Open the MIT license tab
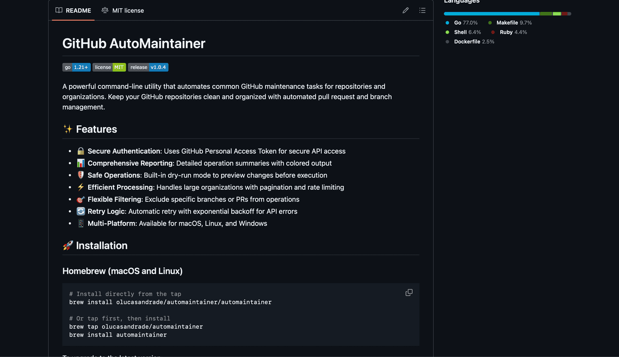Viewport: 619px width, 357px height. [127, 10]
